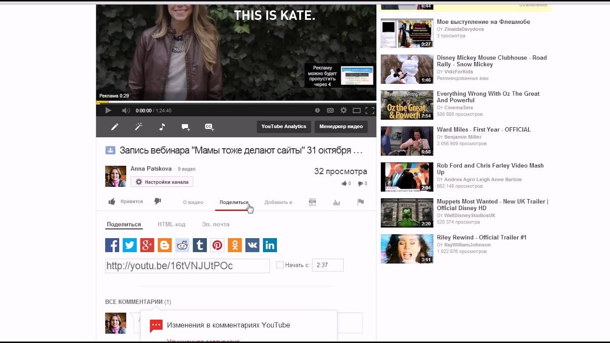Screen dimensions: 610x343
Task: Click the video progress bar
Action: point(236,102)
